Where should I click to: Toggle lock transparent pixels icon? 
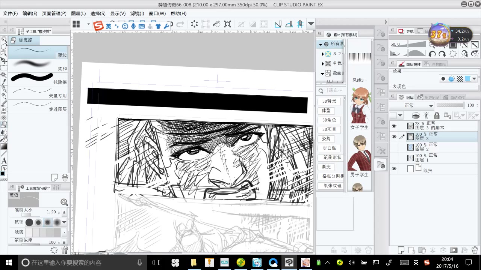pyautogui.click(x=447, y=115)
